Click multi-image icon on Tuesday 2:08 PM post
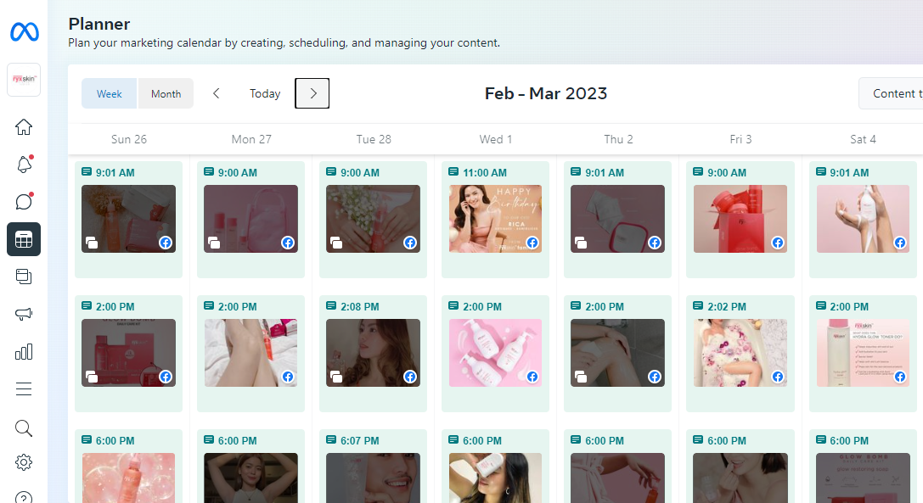923x503 pixels. coord(336,377)
